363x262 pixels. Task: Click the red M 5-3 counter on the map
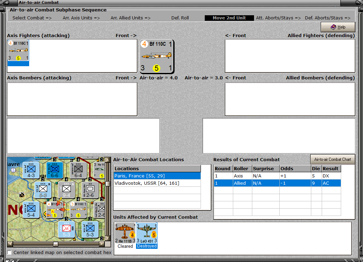coord(66,229)
